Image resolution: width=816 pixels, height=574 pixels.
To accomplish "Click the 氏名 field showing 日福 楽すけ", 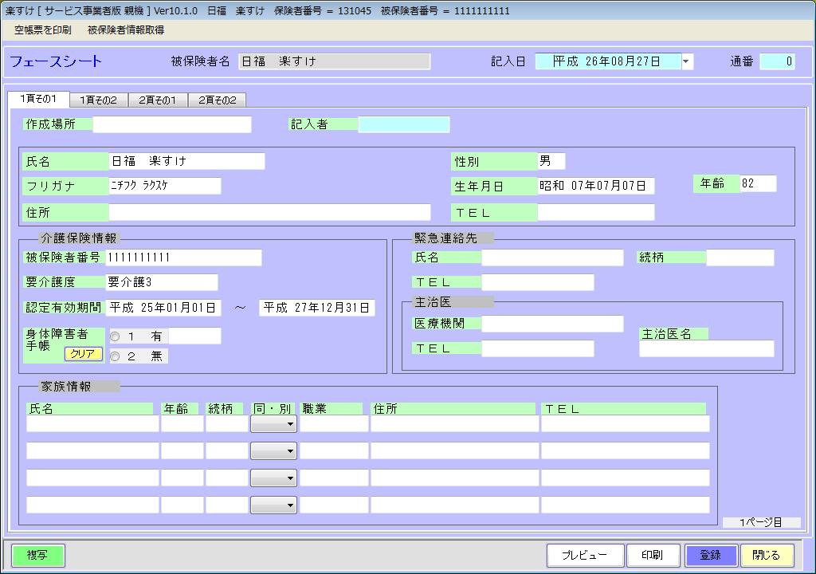I will pyautogui.click(x=186, y=162).
